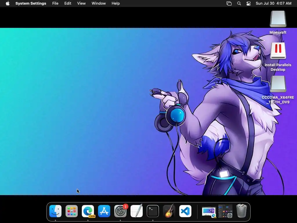Open the View menu
Viewport: 297px width, 223px height.
click(81, 3)
